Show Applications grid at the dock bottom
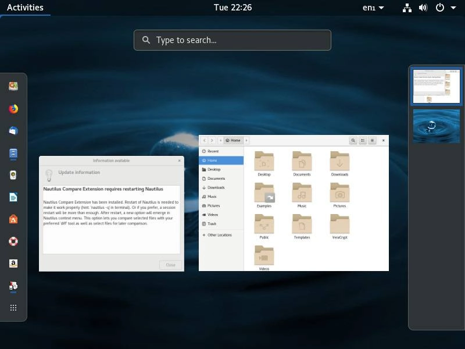This screenshot has height=349, width=465. [13, 308]
